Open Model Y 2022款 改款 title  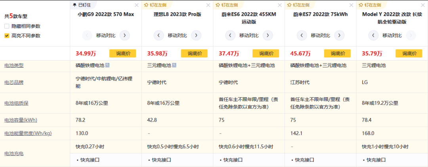392,18
